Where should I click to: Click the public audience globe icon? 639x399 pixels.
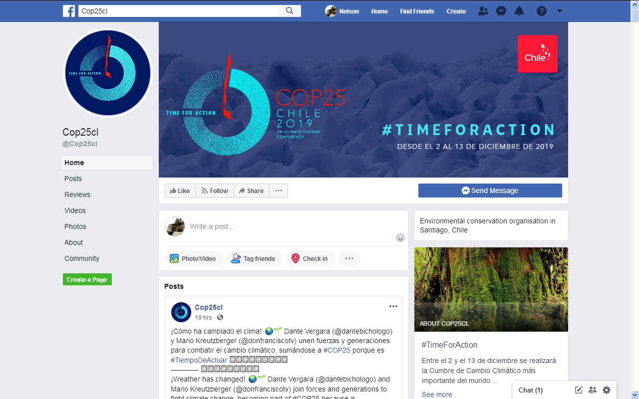click(x=220, y=318)
